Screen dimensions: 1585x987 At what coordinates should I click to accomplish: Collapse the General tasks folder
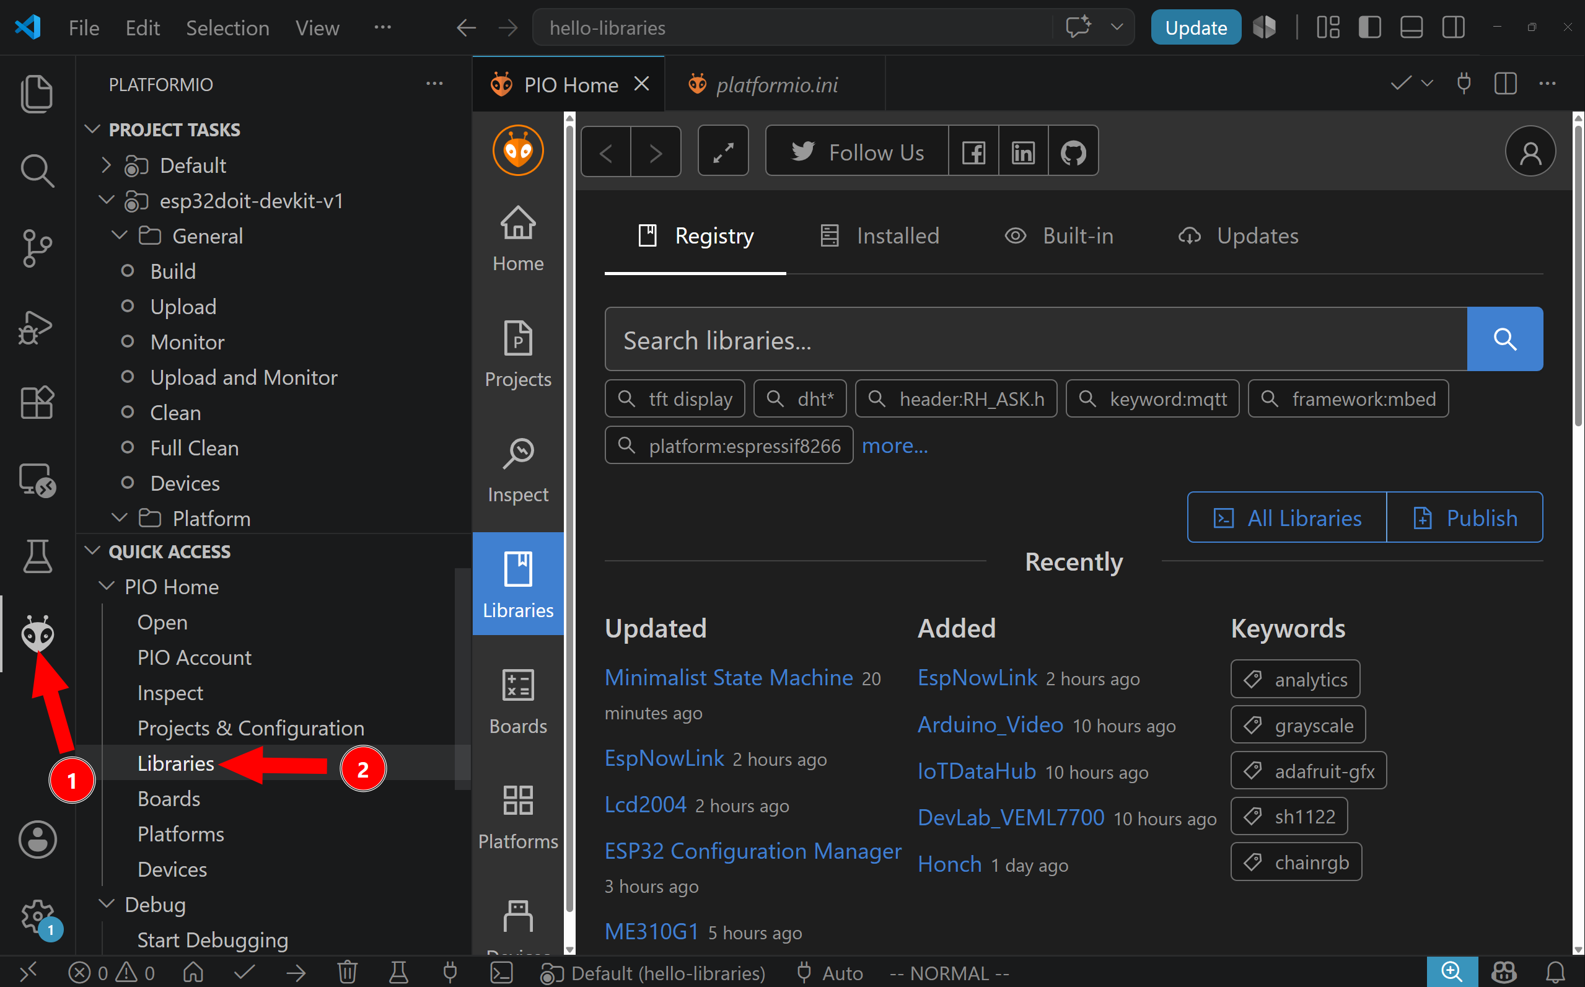(x=119, y=235)
